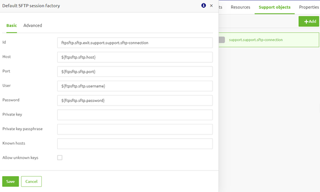The height and width of the screenshot is (192, 320).
Task: Open the info icon in dialog header
Action: pyautogui.click(x=204, y=5)
